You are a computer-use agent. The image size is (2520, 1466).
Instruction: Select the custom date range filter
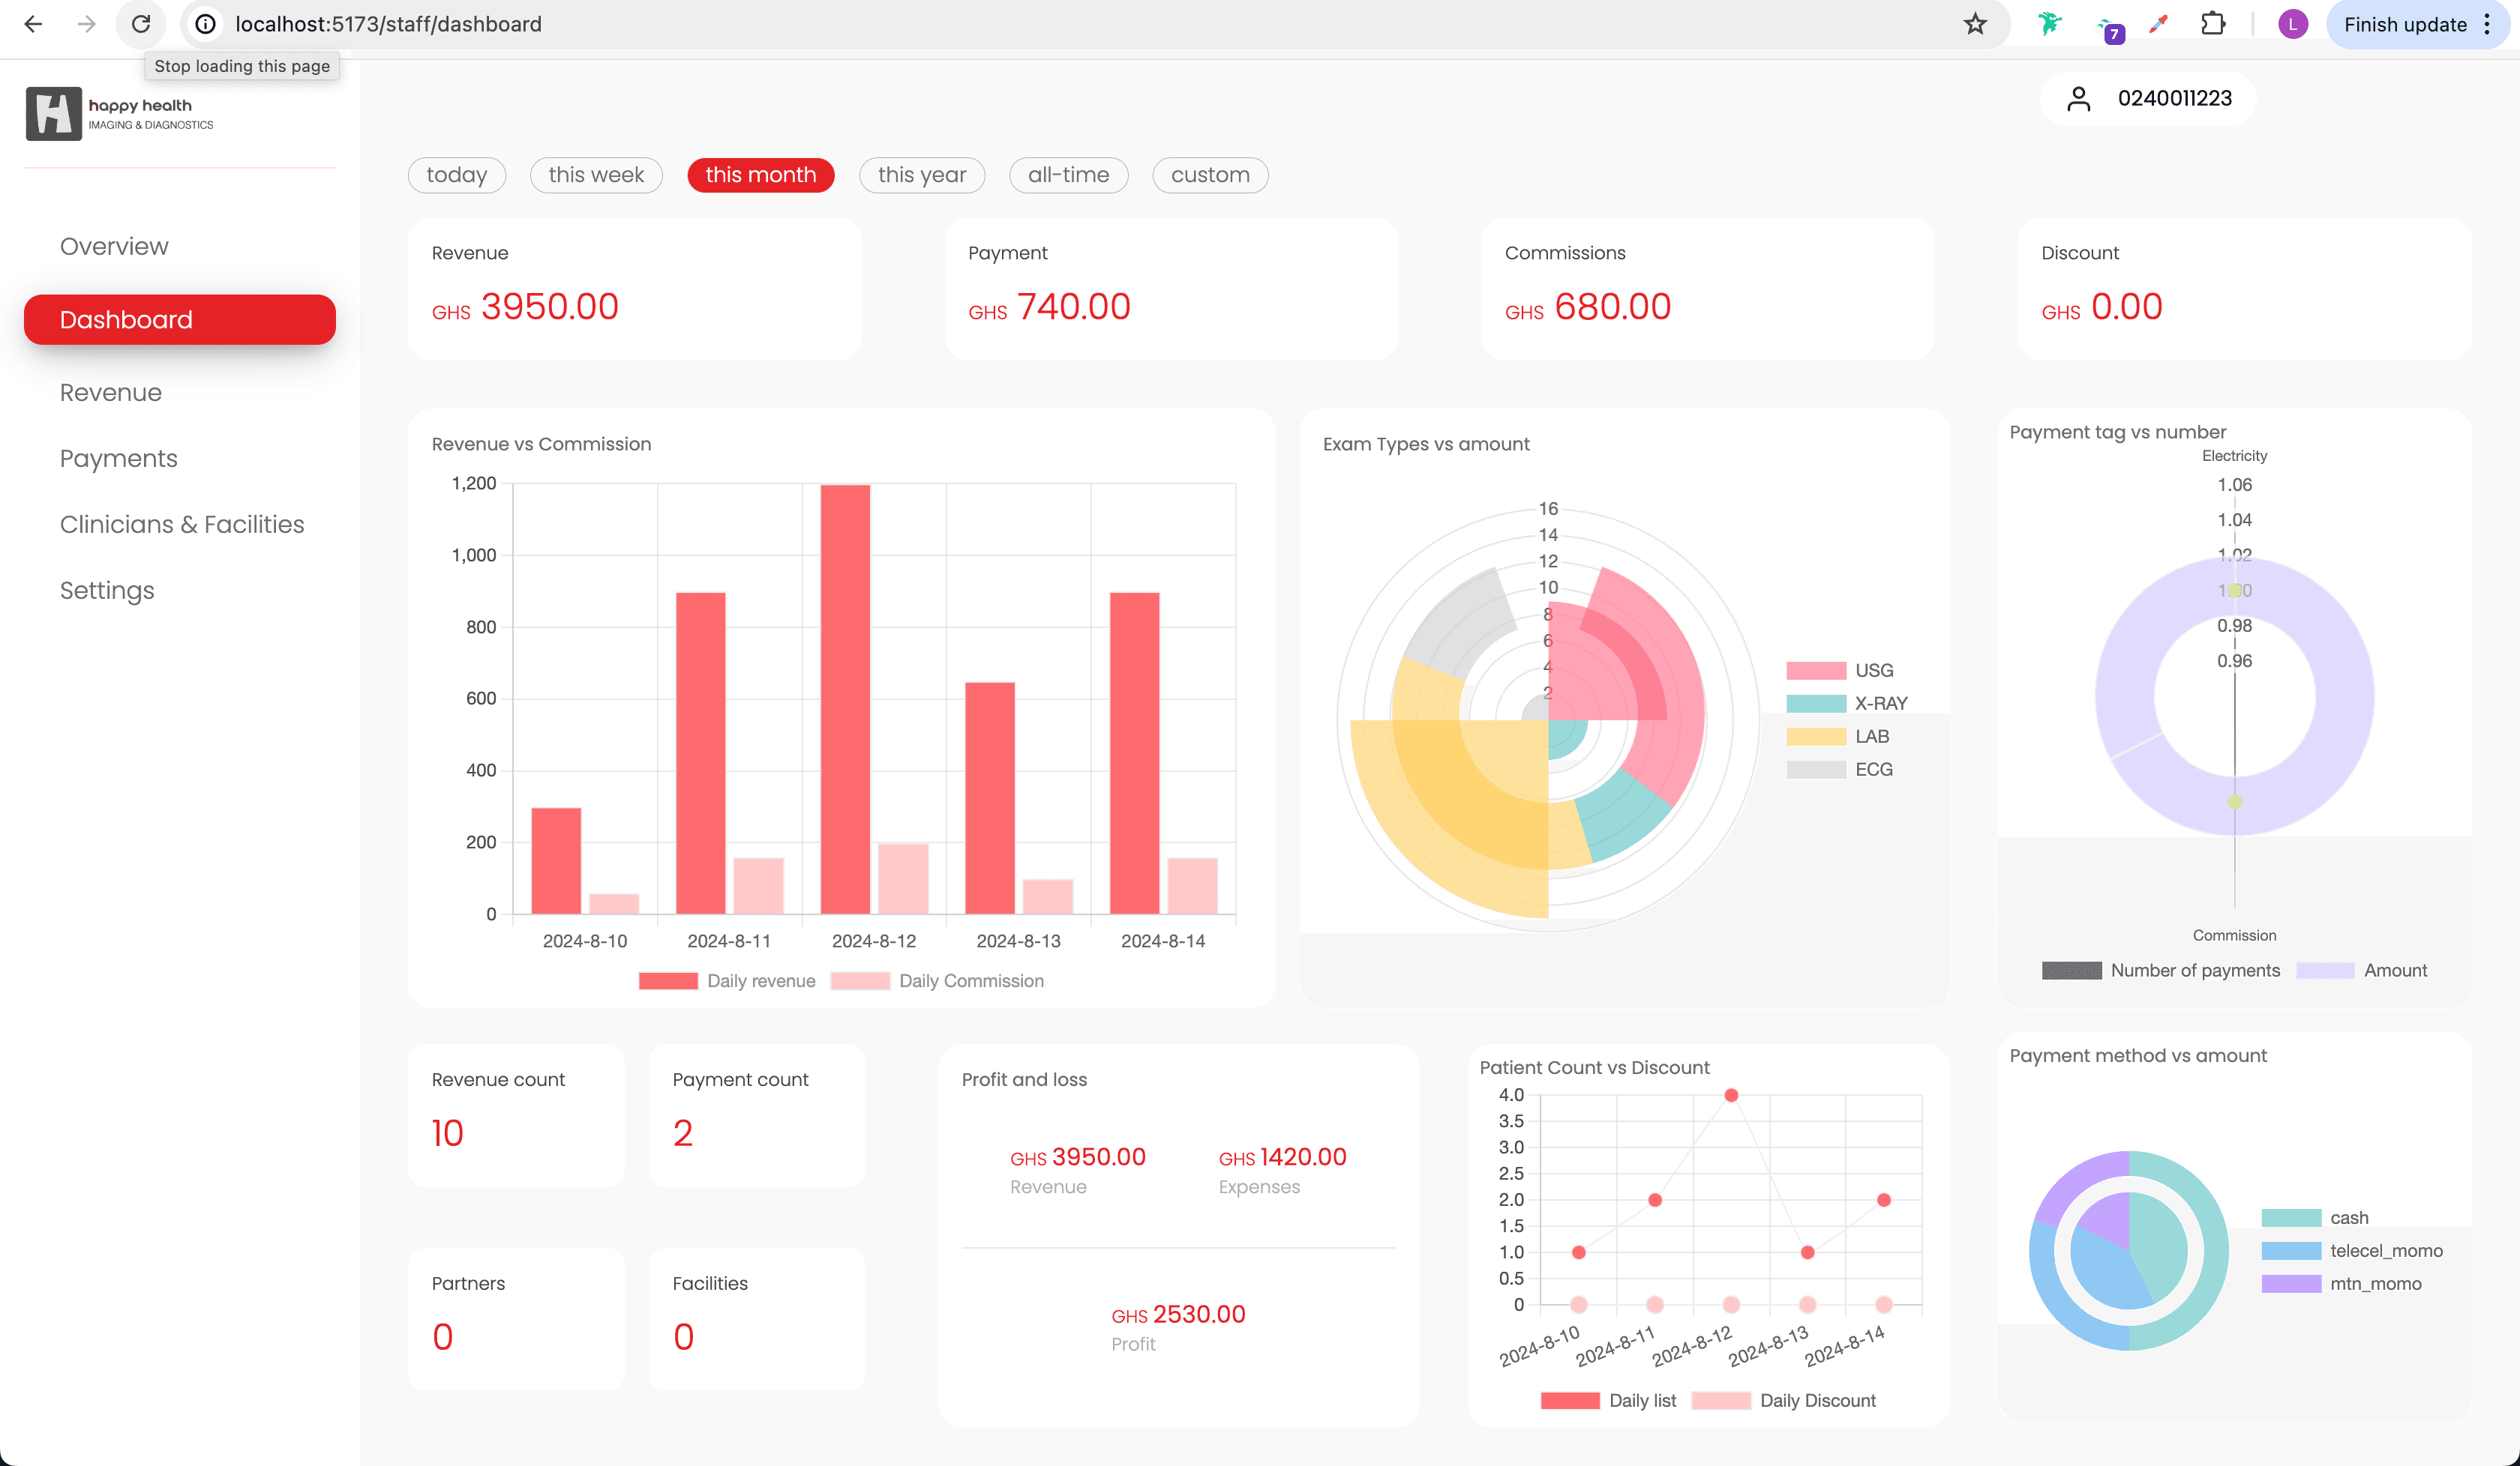(x=1210, y=175)
